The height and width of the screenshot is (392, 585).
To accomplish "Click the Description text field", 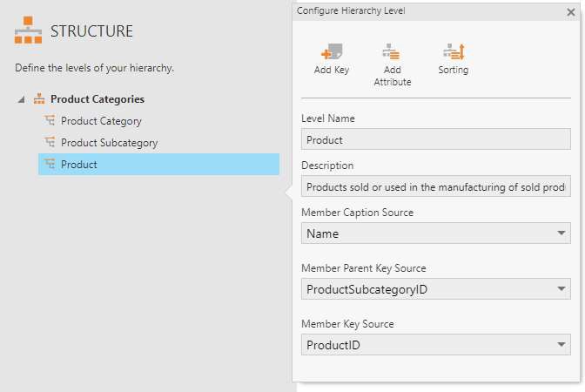I will coord(435,186).
